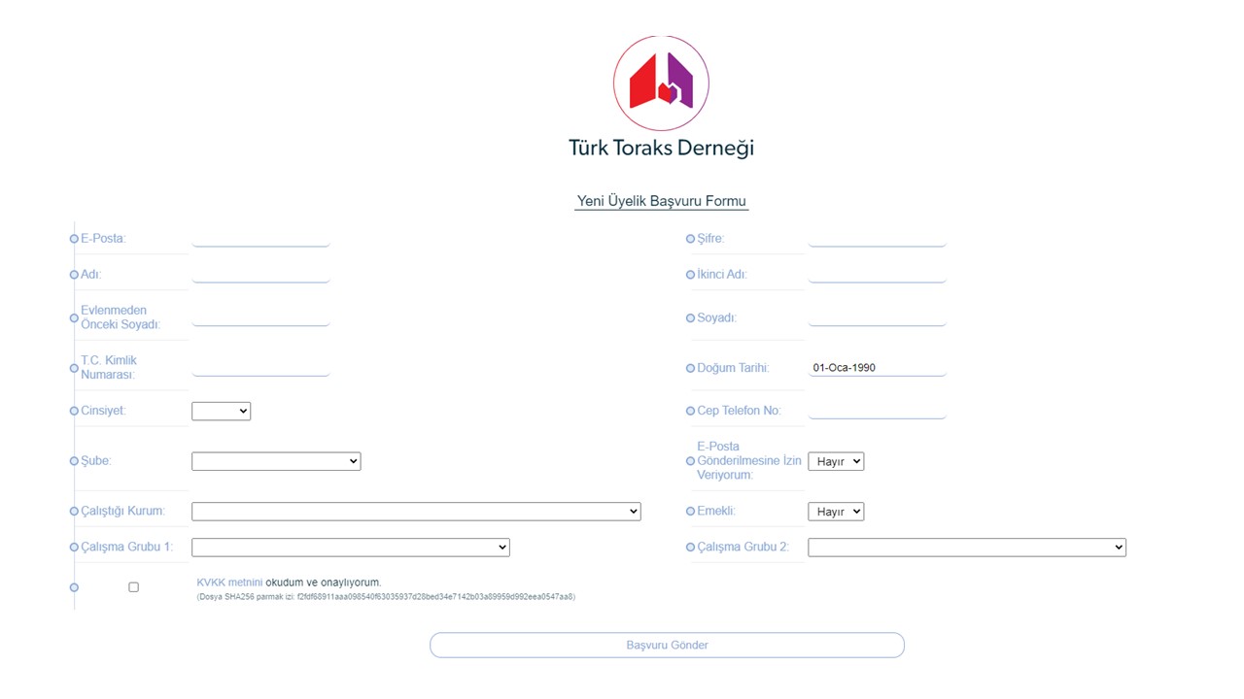Open the Çalıştığı Kurum dropdown
The image size is (1244, 699).
coord(416,512)
